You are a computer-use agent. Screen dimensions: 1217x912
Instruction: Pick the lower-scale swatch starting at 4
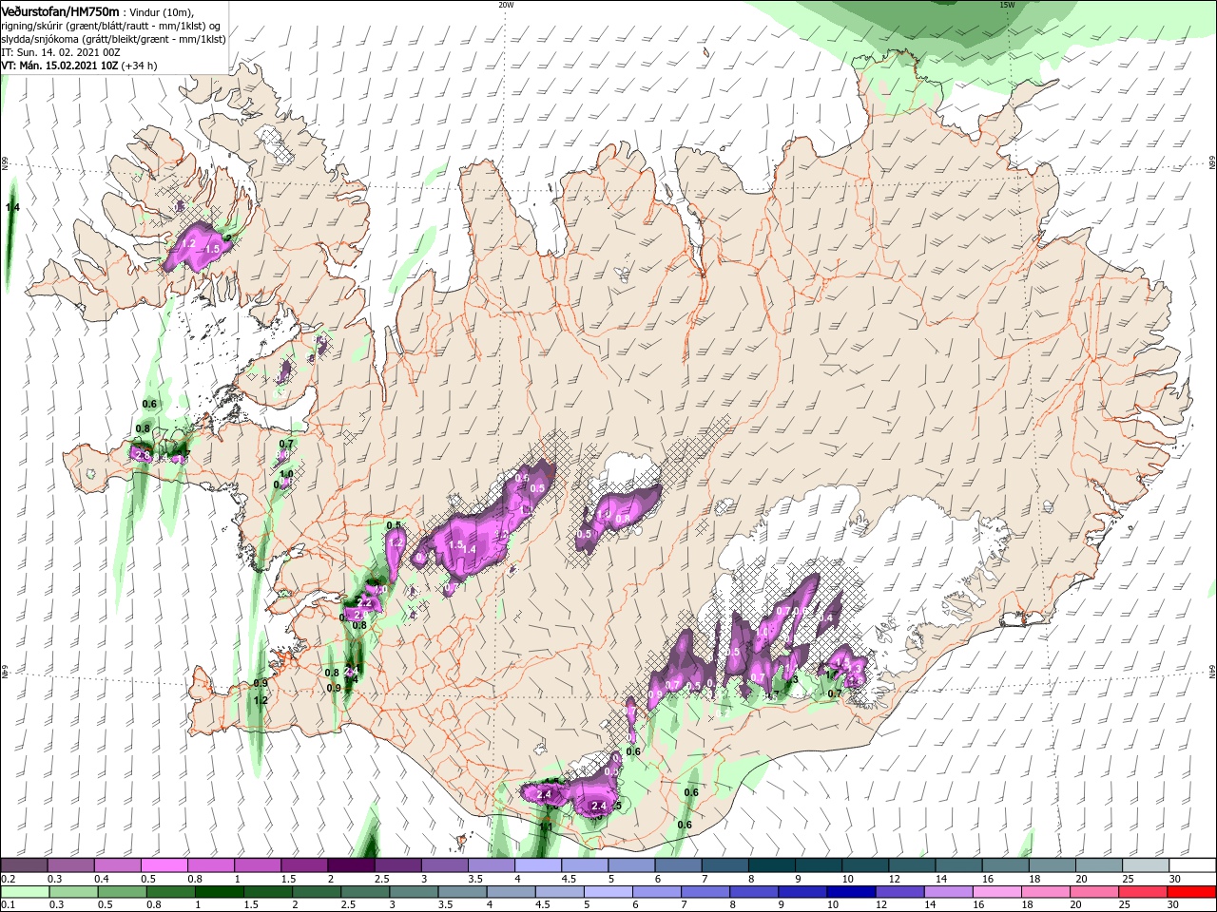pyautogui.click(x=512, y=892)
